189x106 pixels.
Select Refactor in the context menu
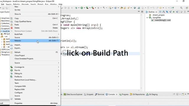35,41
